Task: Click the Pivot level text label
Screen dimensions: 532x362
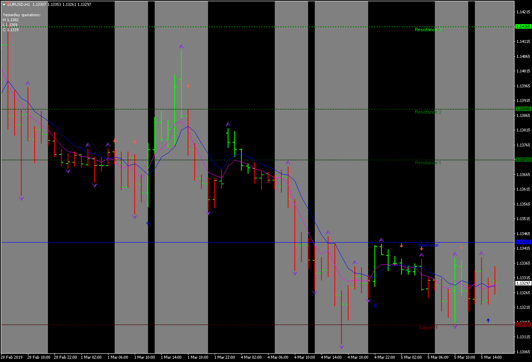Action: [428, 245]
